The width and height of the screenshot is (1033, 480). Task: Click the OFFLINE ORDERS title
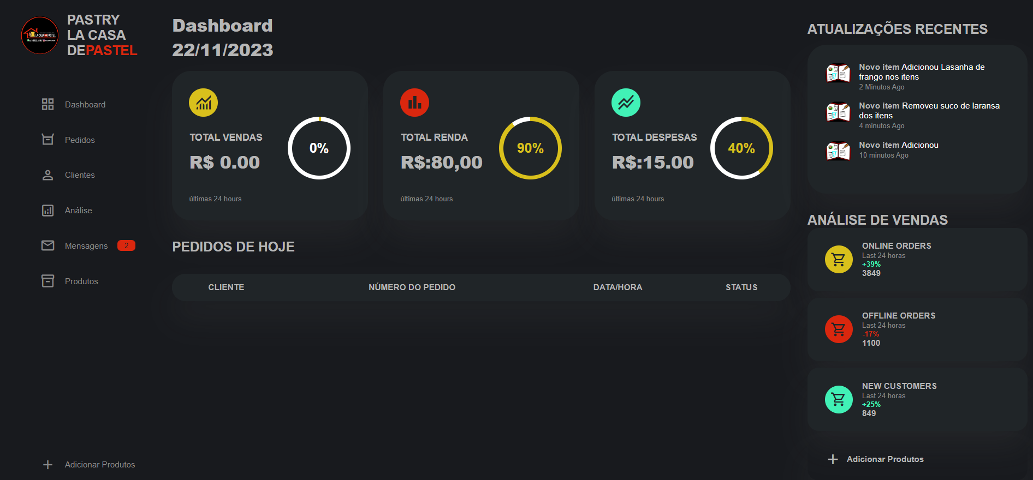[x=899, y=316]
